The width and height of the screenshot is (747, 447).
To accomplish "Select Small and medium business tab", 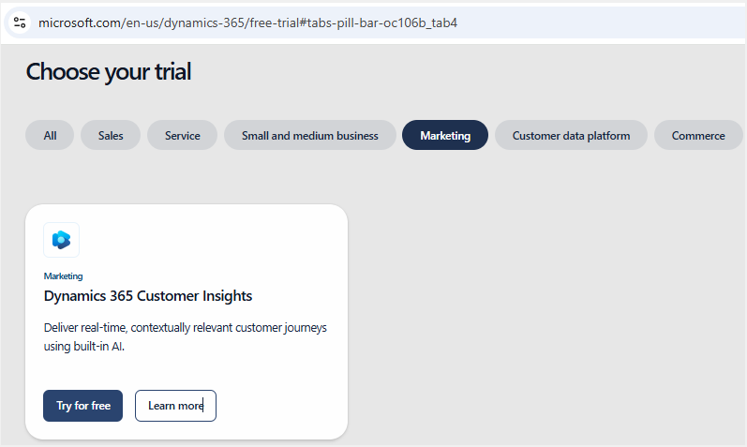I will pyautogui.click(x=309, y=135).
